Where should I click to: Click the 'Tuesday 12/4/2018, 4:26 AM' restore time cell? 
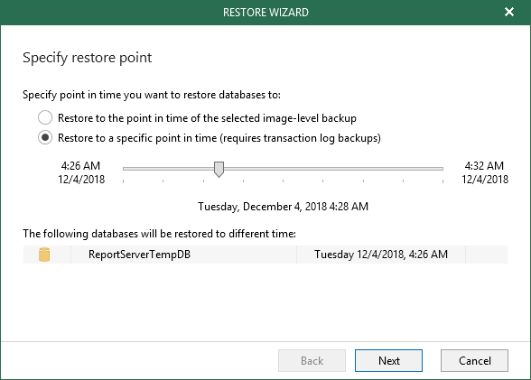pos(381,255)
